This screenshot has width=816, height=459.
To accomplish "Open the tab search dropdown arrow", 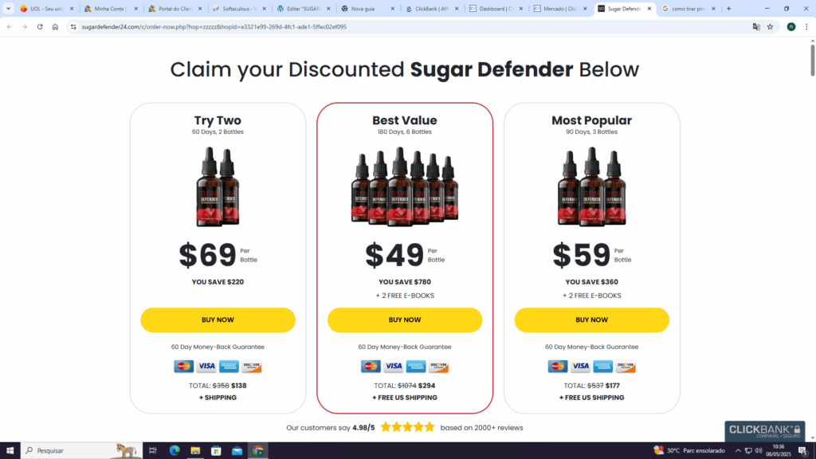I will (x=8, y=8).
